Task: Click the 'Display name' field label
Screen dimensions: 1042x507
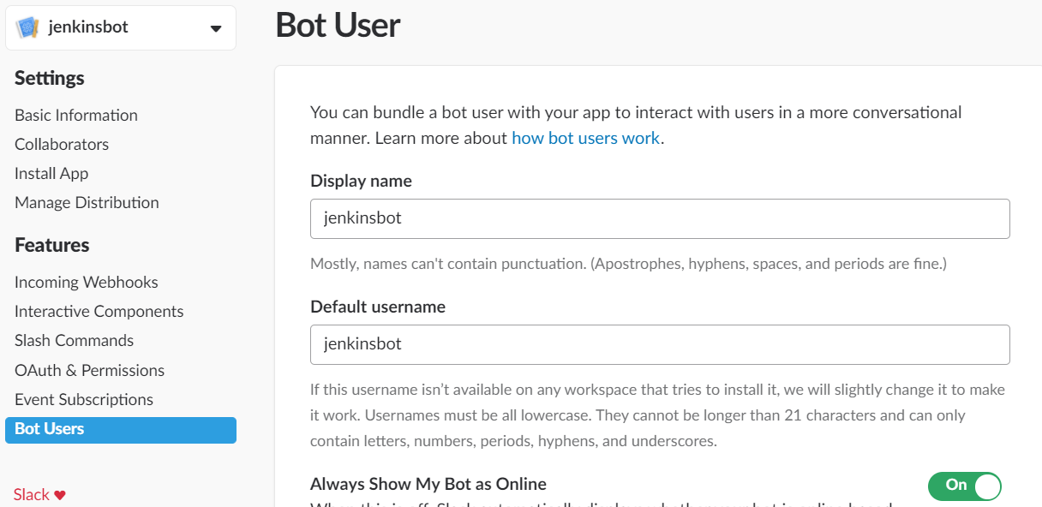Action: [361, 181]
